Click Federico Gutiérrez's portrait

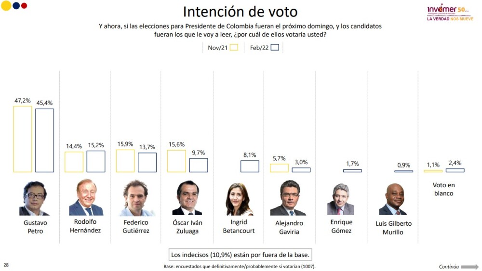point(136,198)
